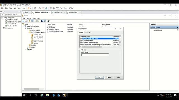Expand More Actions submenu arrow
This screenshot has width=179, height=100.
pyautogui.click(x=177, y=30)
